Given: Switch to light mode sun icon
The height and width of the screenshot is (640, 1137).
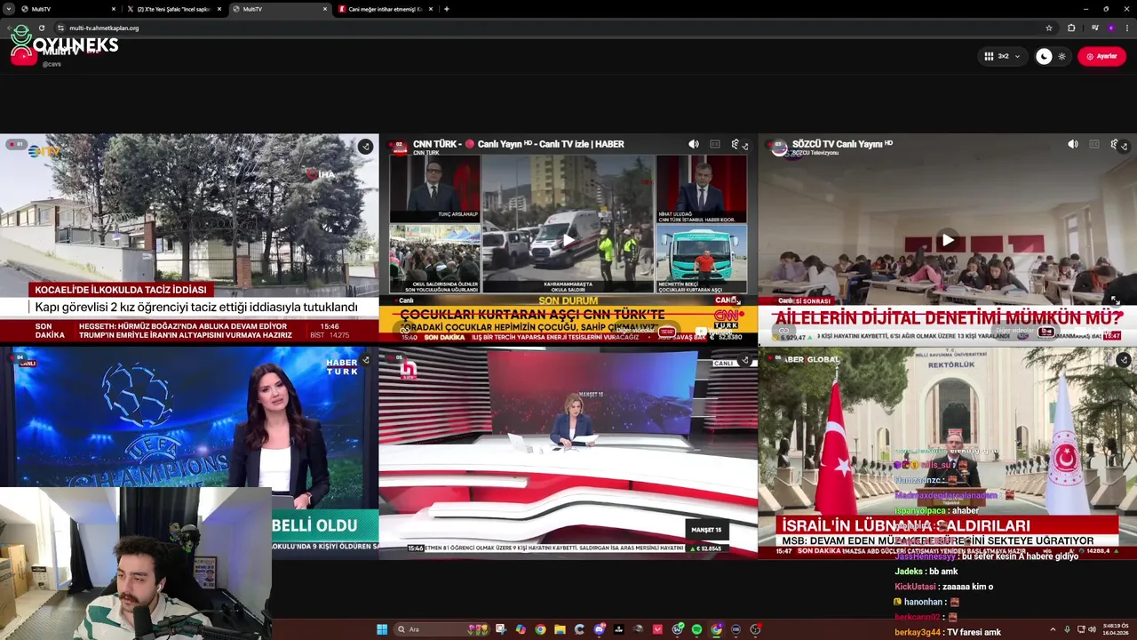Looking at the screenshot, I should click(1061, 56).
